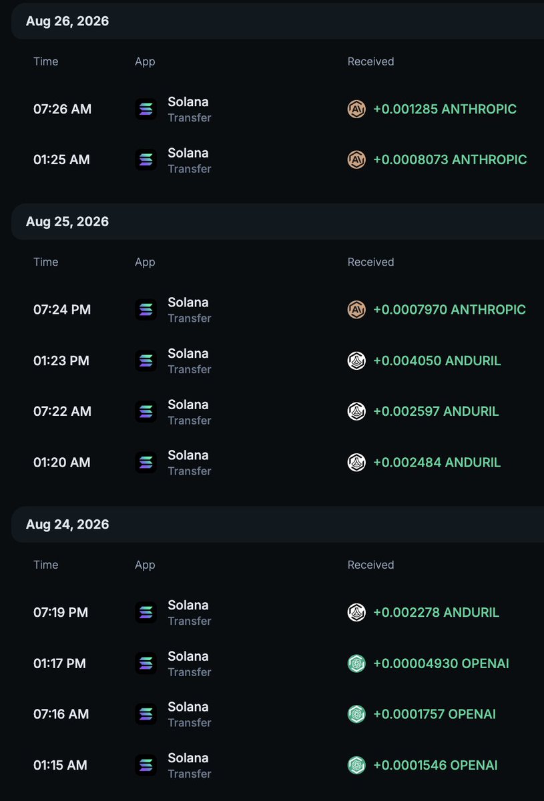Click the Solana icon in the 01:20 AM row

coord(146,463)
